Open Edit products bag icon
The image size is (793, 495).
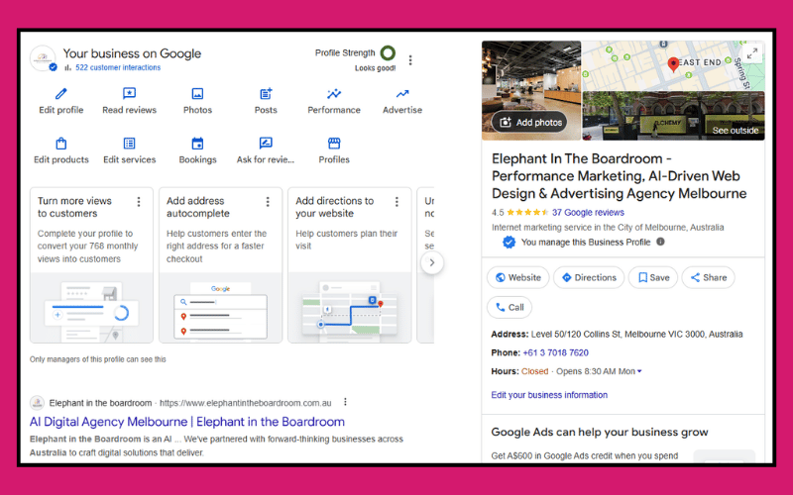coord(61,144)
